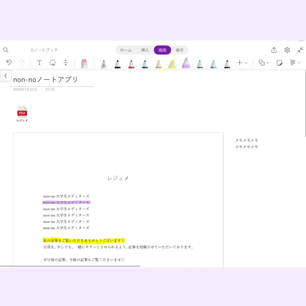Image resolution: width=306 pixels, height=306 pixels.
Task: Go back with the left chevron button
Action: click(6, 76)
